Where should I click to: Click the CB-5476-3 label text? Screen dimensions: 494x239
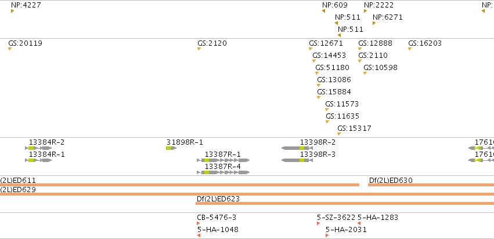[x=217, y=218]
